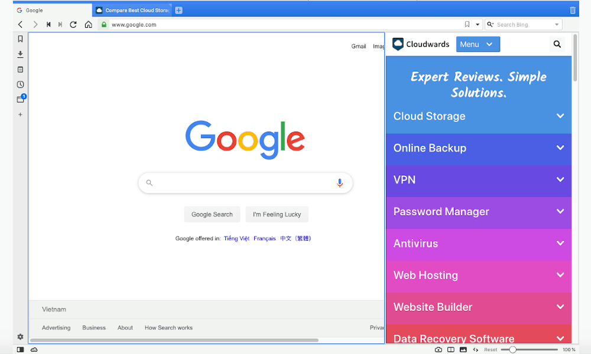Viewport: 591px width, 354px height.
Task: Open the Advertising footer link
Action: [56, 327]
